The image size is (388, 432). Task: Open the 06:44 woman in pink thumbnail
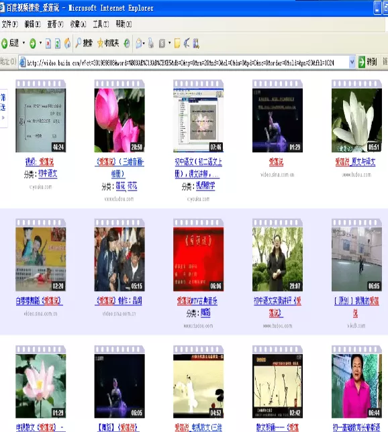356,386
